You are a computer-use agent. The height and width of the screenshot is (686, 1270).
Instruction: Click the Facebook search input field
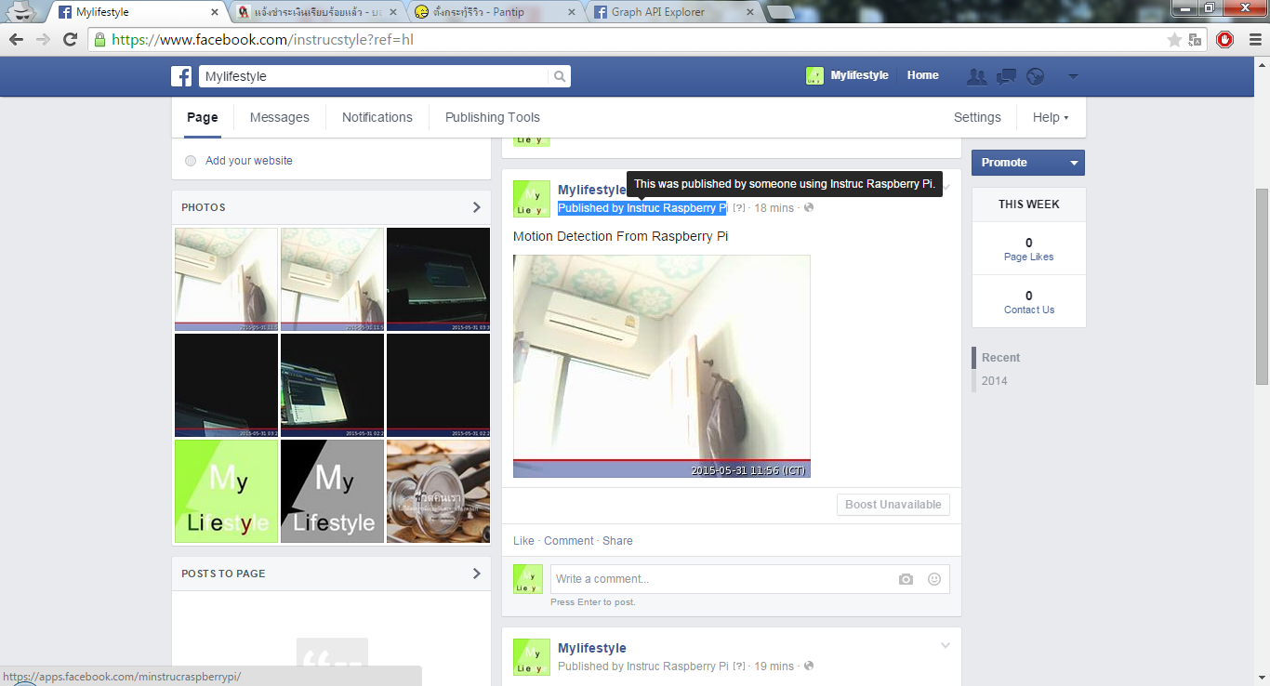coord(376,76)
